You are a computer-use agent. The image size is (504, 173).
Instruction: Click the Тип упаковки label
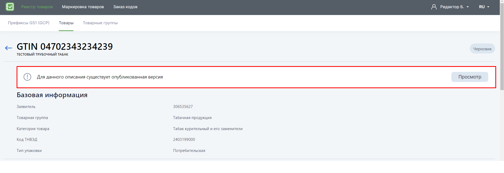(29, 151)
